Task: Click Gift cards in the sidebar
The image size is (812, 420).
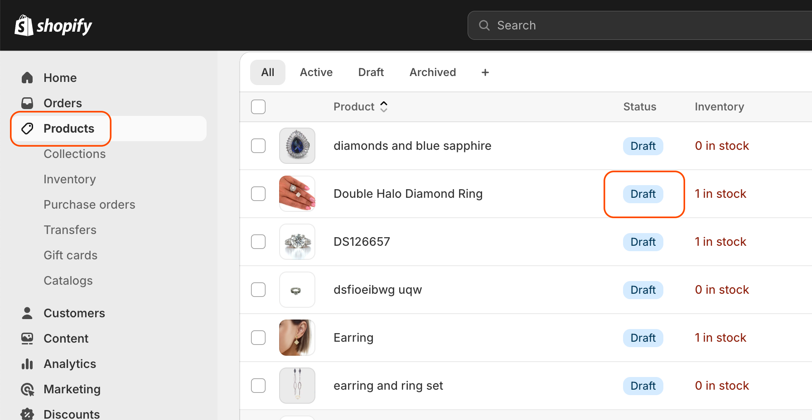Action: (x=70, y=255)
